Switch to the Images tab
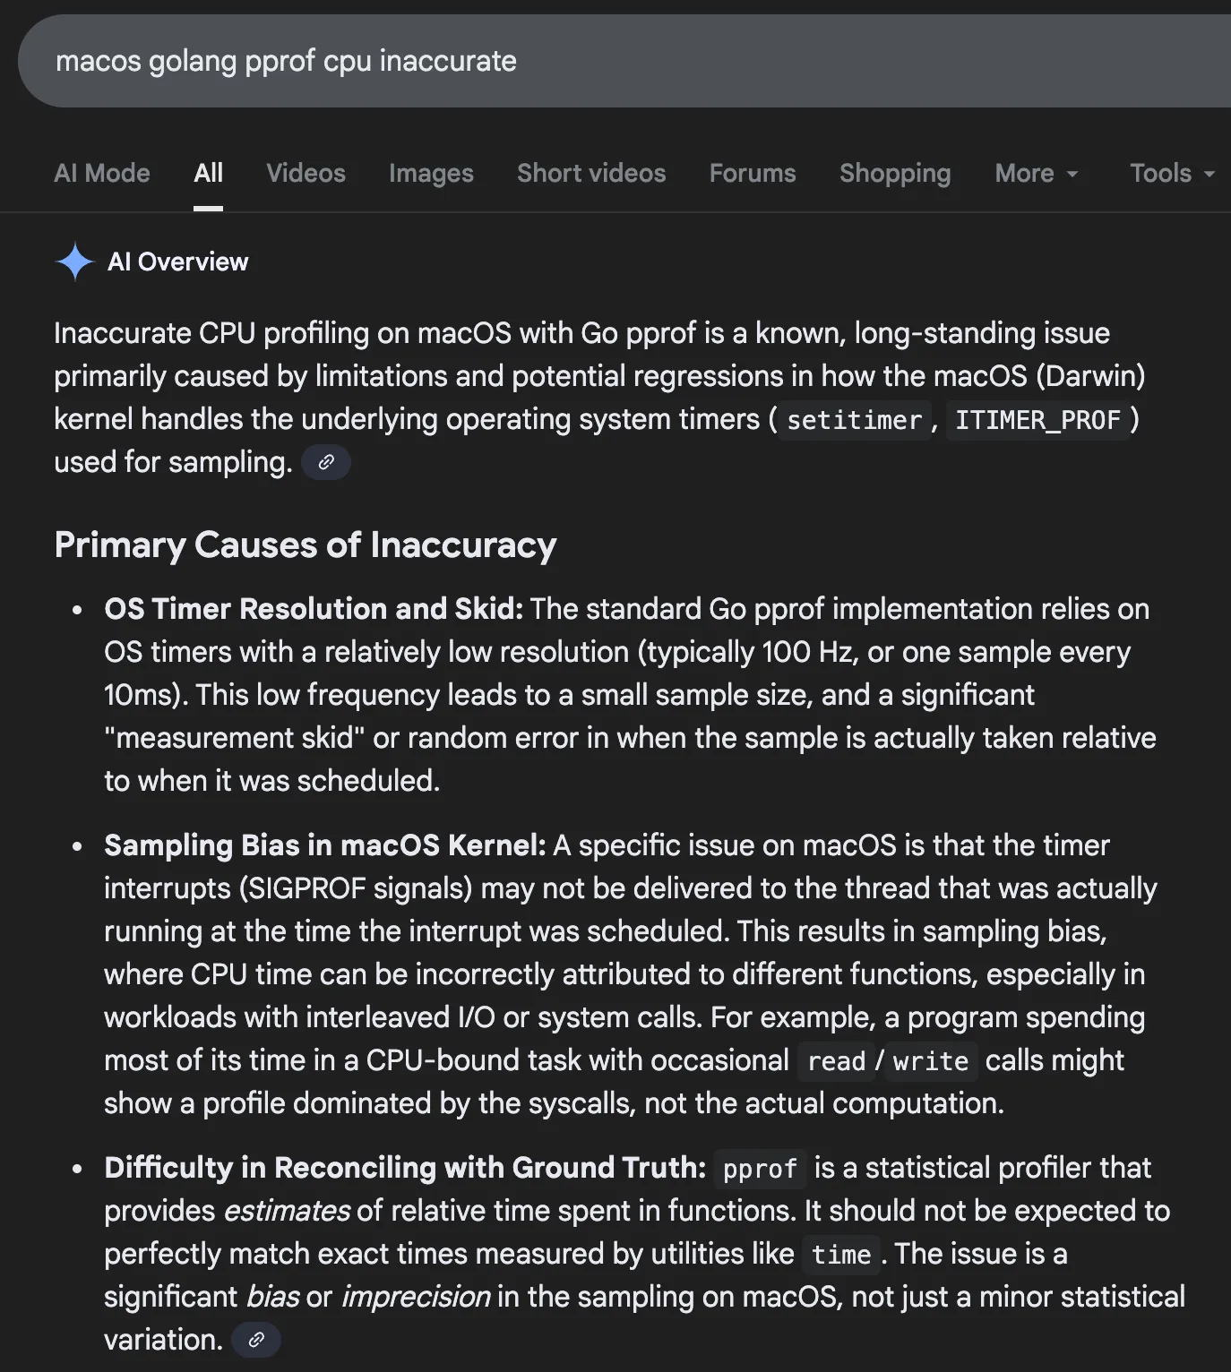Screen dimensions: 1231x1372 click(x=431, y=173)
